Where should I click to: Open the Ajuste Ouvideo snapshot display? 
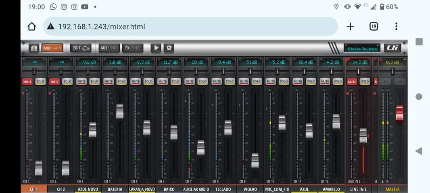tap(362, 48)
